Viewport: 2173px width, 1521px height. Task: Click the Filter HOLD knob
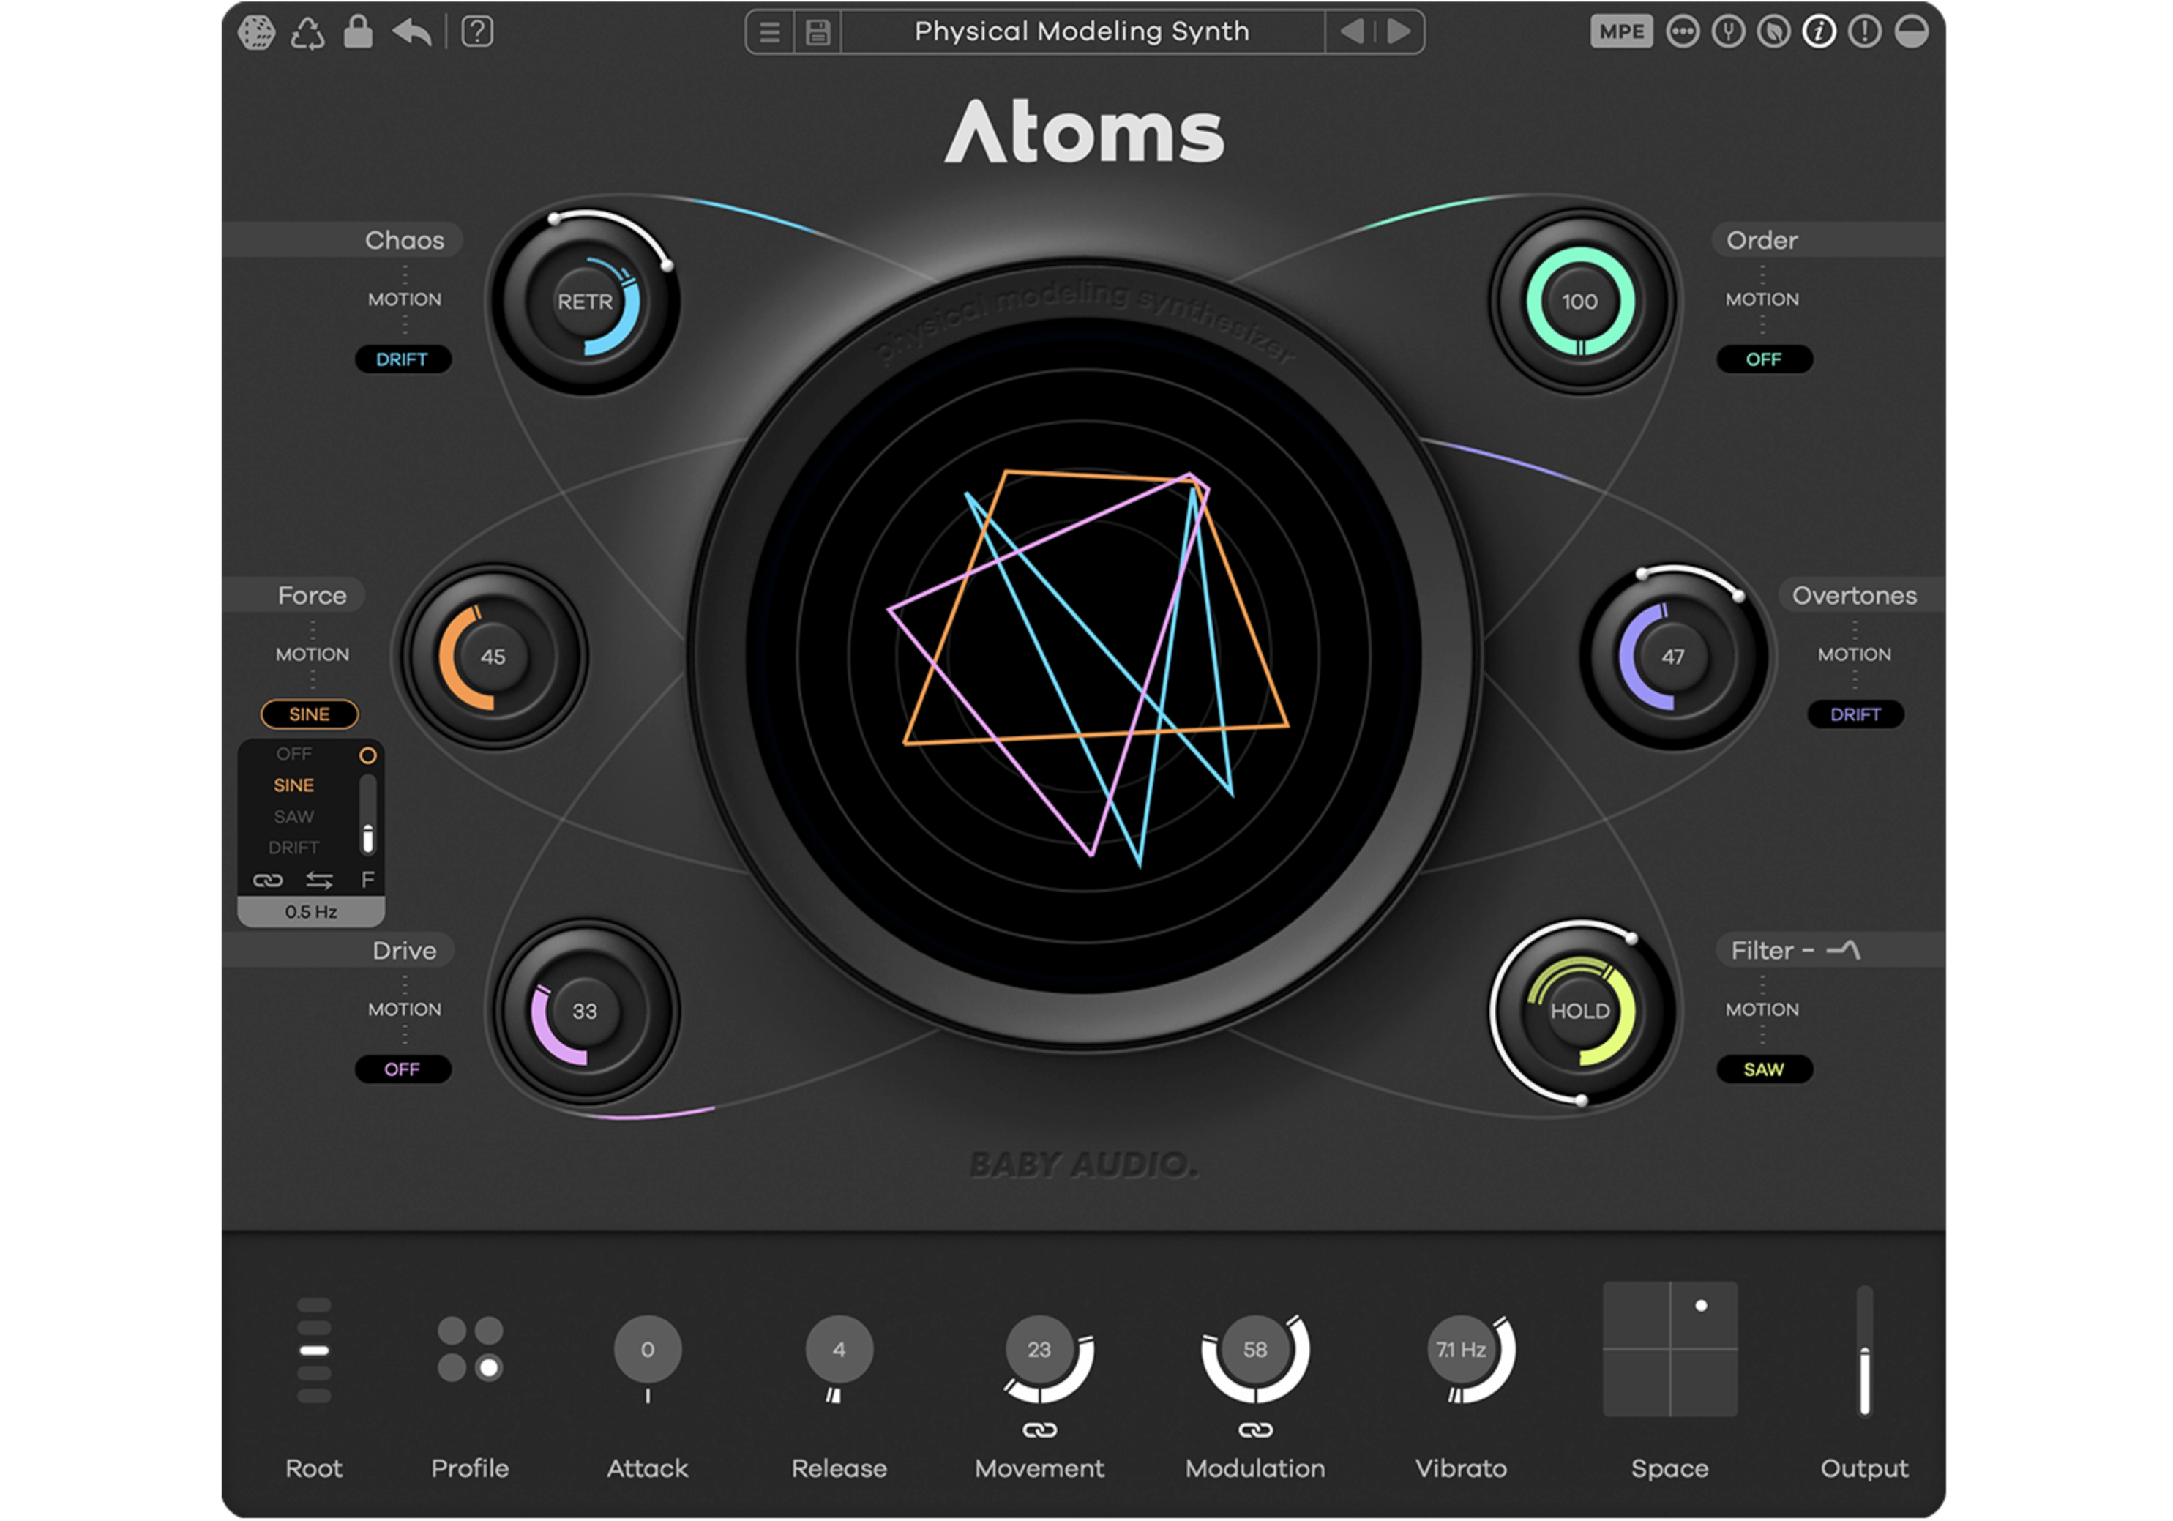pyautogui.click(x=1581, y=1012)
